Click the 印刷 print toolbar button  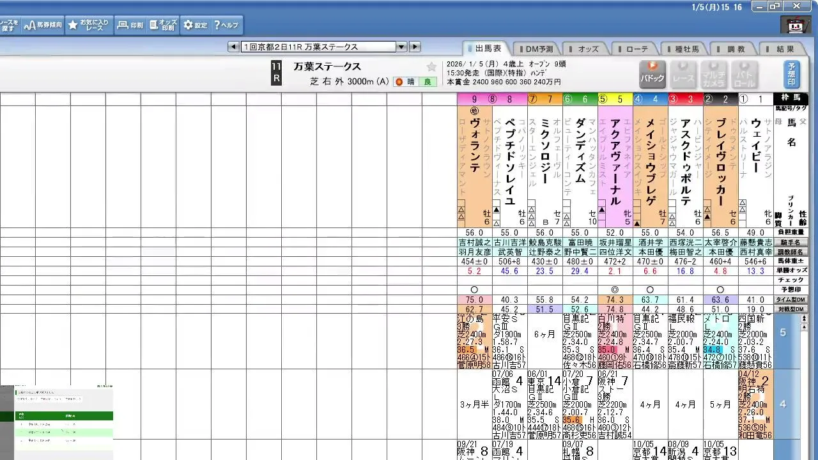coord(131,25)
